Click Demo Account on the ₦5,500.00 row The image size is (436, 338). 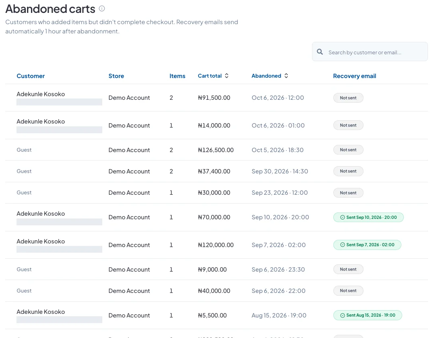tap(129, 315)
